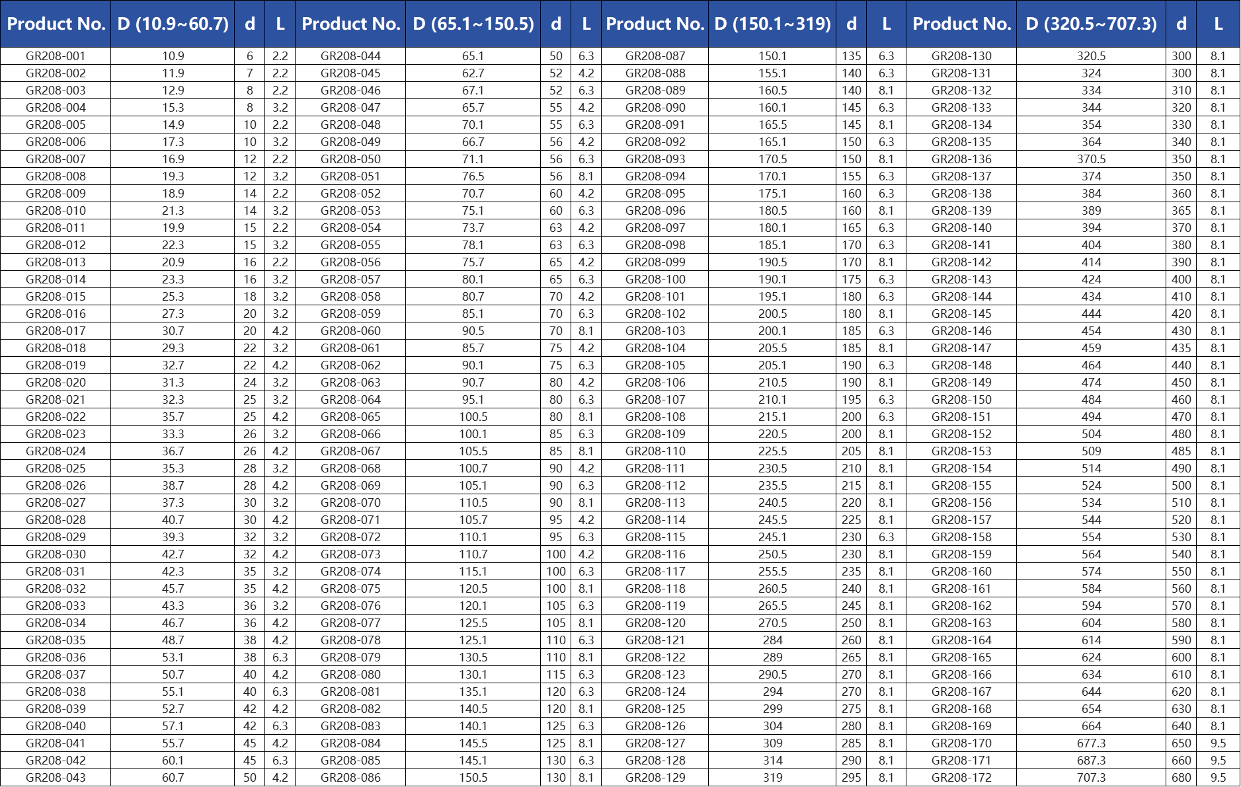This screenshot has width=1241, height=787.
Task: Select D value 150.5 in GR208-086 row
Action: click(x=473, y=778)
